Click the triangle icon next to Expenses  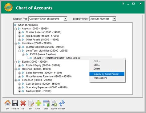coord(19,80)
